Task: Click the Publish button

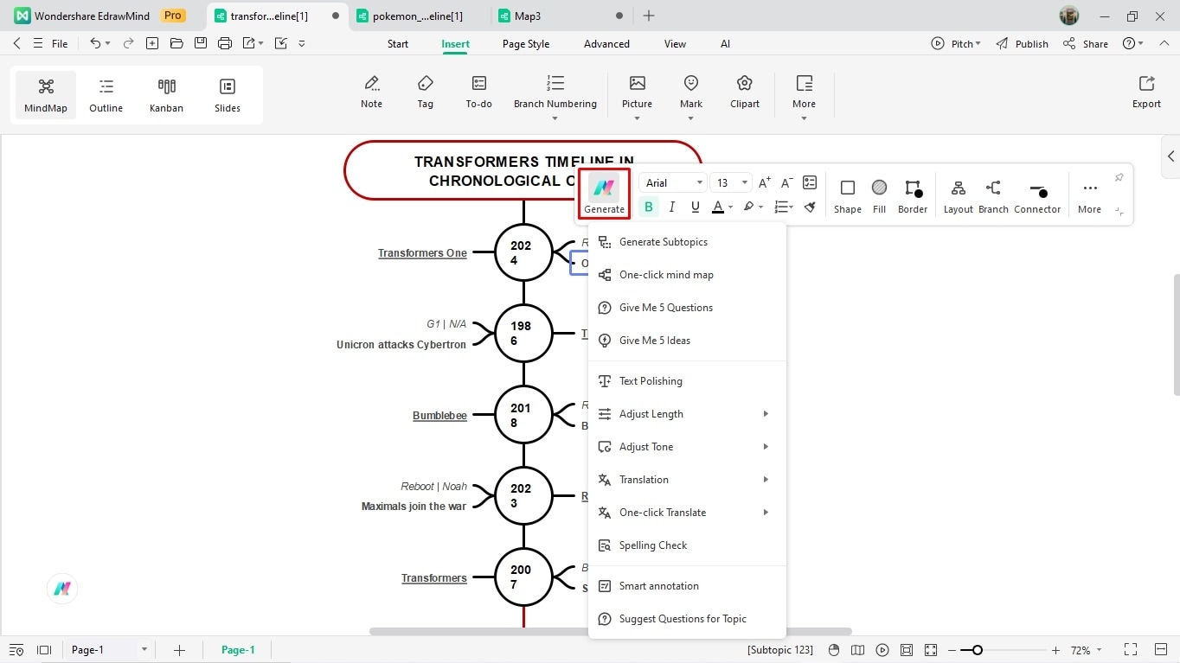Action: [1022, 44]
